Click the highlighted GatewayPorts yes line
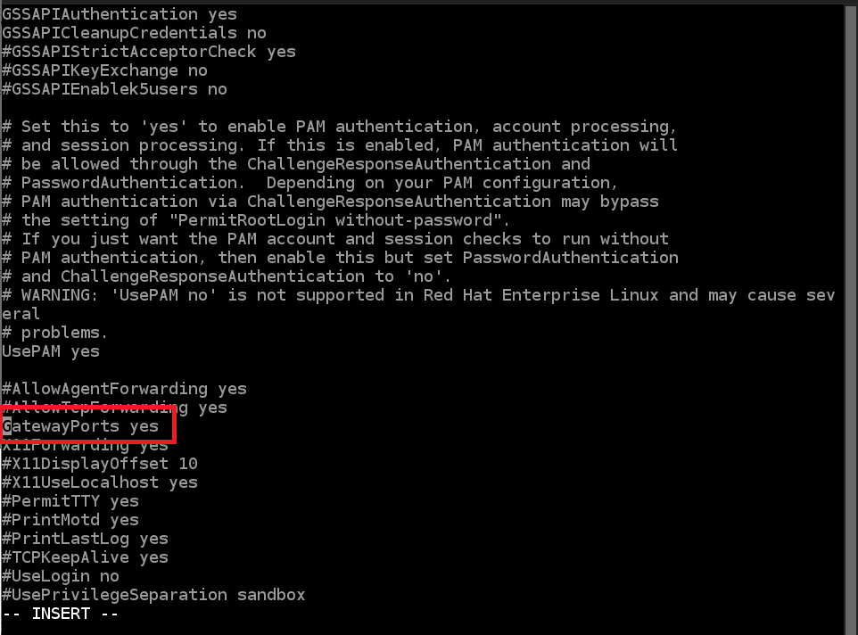858x635 pixels. (81, 426)
